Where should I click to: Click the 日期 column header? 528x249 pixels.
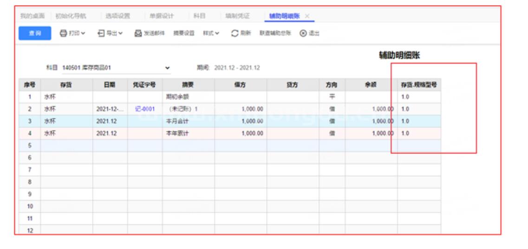coord(110,85)
